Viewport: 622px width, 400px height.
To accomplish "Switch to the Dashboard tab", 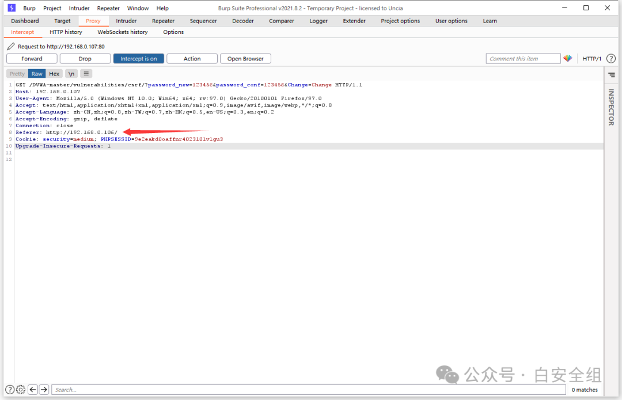I will 25,21.
